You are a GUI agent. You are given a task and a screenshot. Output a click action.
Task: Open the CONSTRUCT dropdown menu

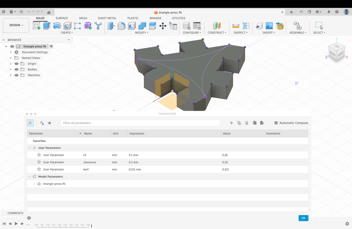coord(217,33)
